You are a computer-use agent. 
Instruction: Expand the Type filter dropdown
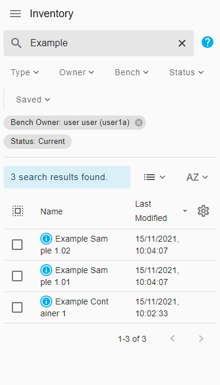click(x=25, y=72)
